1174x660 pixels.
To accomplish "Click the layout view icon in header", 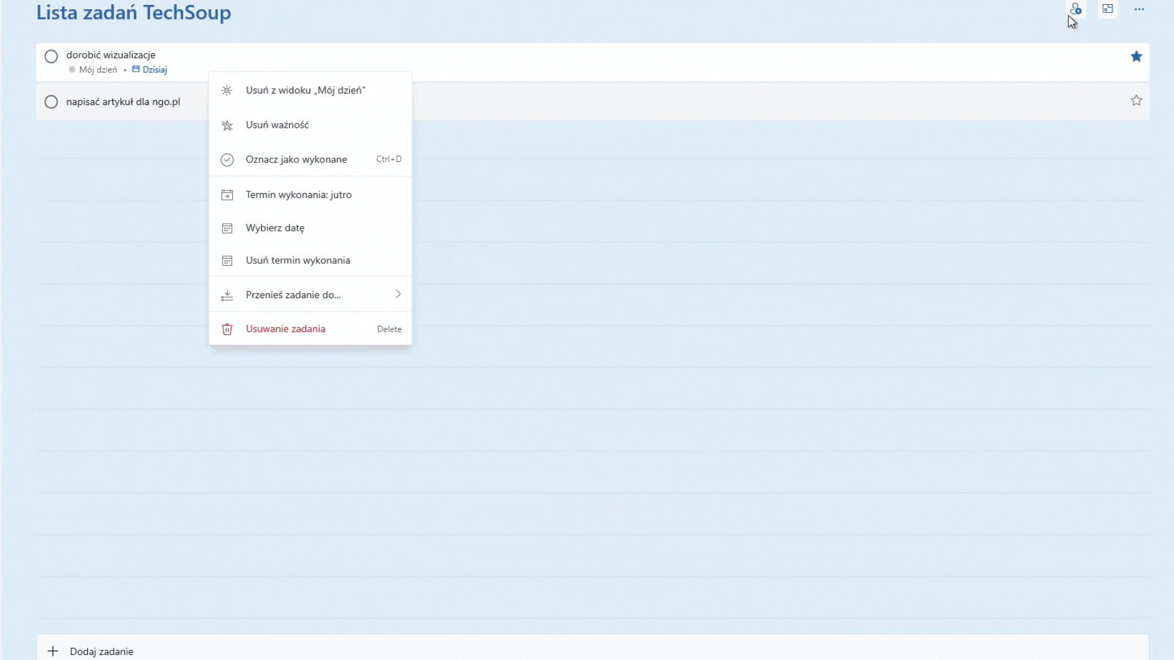I will click(1107, 9).
